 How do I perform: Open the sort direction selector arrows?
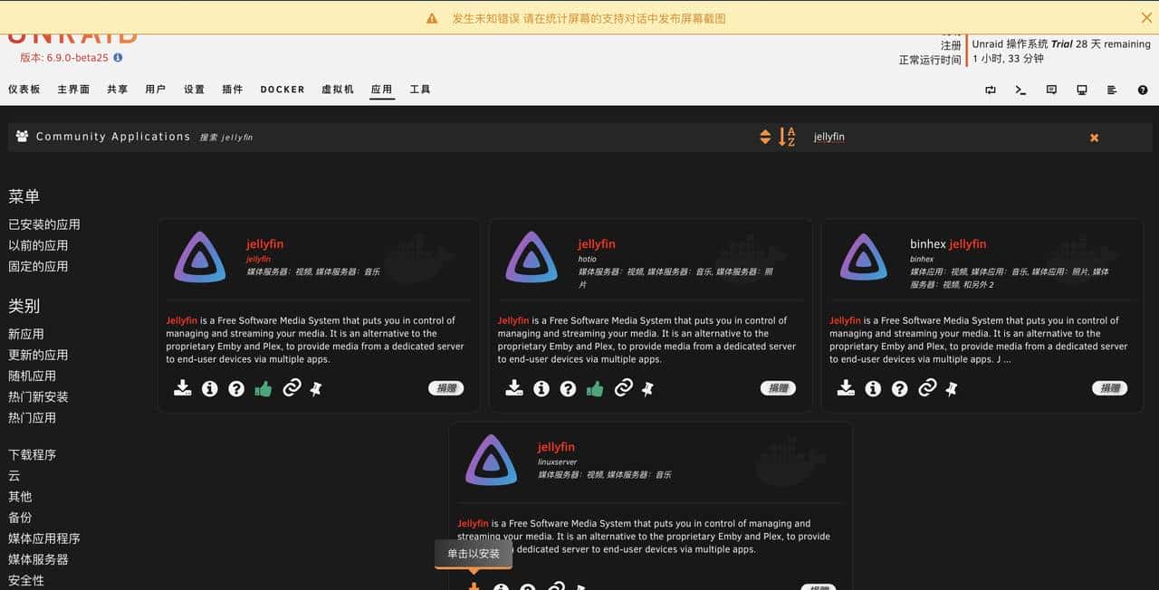(765, 137)
